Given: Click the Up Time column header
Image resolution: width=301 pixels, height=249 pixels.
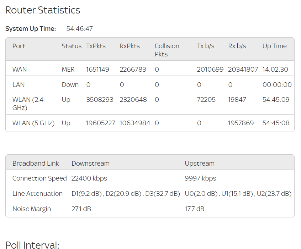Looking at the screenshot, I should (274, 46).
